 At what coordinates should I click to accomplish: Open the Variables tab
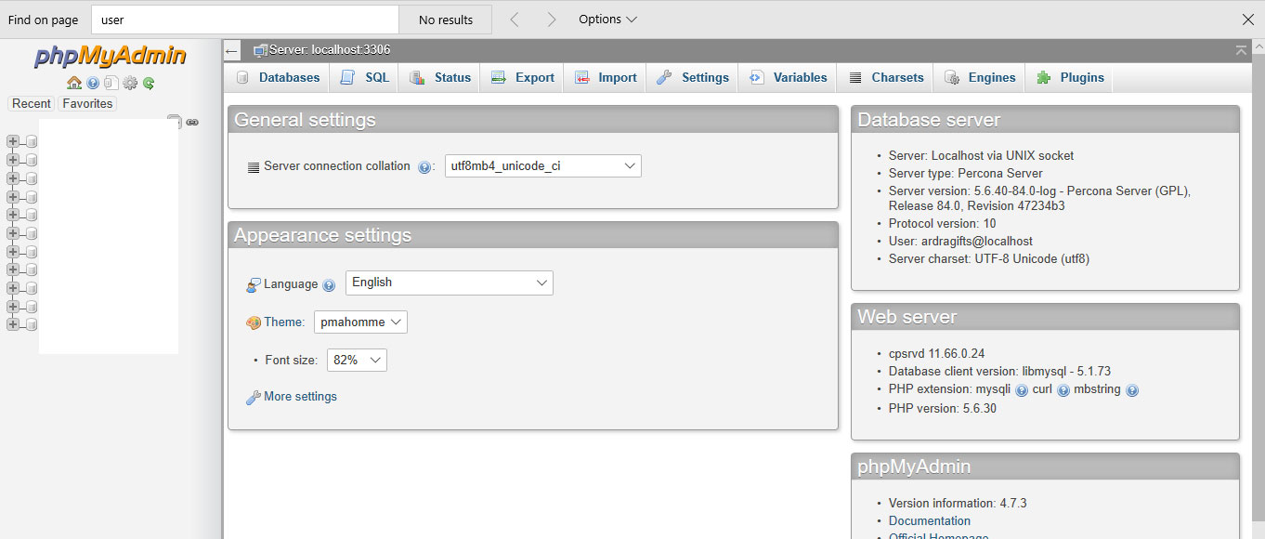coord(788,78)
